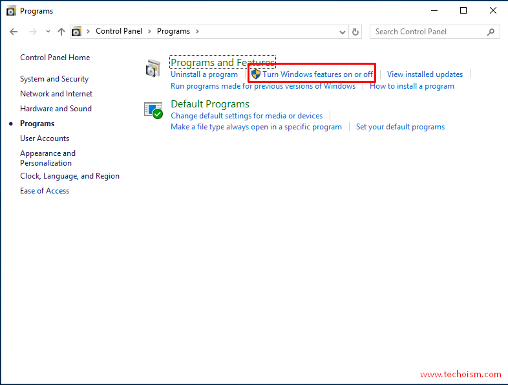This screenshot has width=508, height=385.
Task: Open User Accounts category
Action: pyautogui.click(x=45, y=138)
